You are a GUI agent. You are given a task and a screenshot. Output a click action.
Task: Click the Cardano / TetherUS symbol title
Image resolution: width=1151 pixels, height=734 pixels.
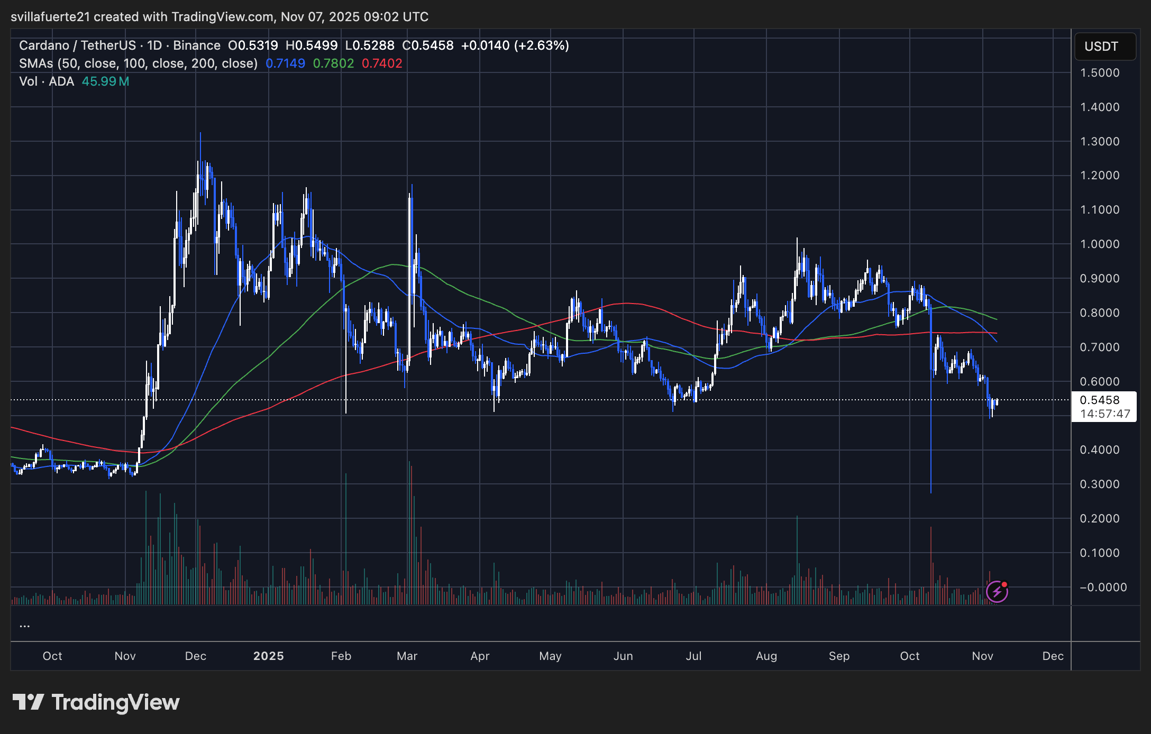pyautogui.click(x=77, y=45)
